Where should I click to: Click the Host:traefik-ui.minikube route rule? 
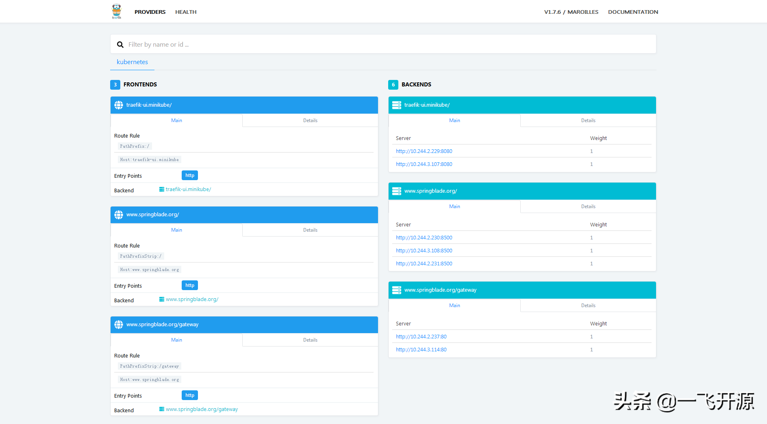[x=149, y=159]
